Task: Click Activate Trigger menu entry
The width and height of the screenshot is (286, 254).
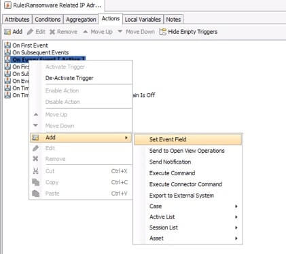Action: 81,67
